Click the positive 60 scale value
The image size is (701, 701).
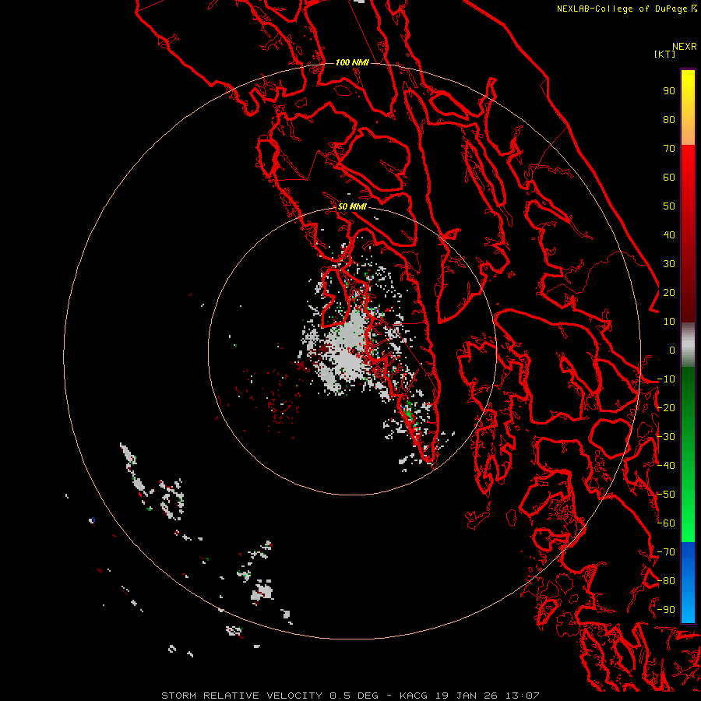point(669,178)
